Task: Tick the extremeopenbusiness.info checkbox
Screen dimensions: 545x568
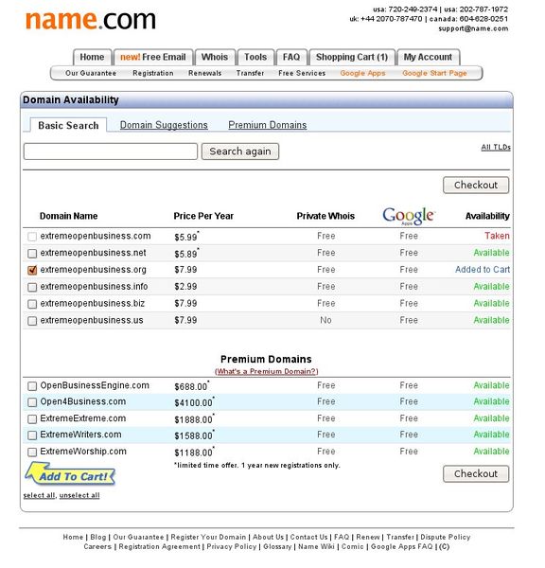Action: click(32, 287)
